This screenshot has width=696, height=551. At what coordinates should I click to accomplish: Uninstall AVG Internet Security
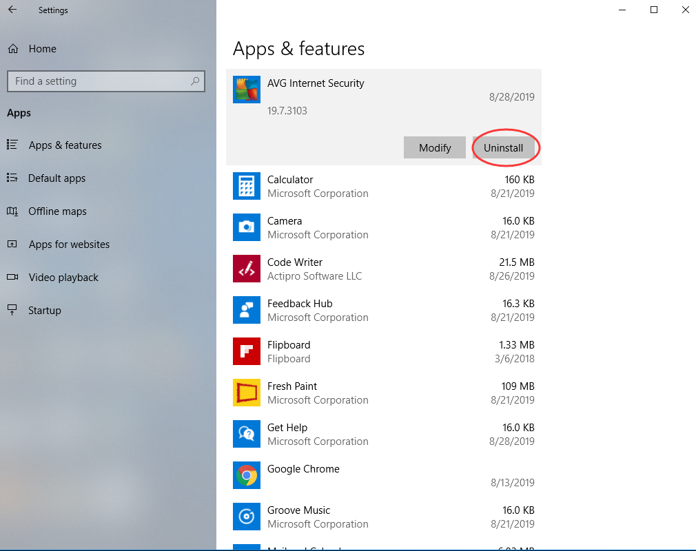click(503, 147)
